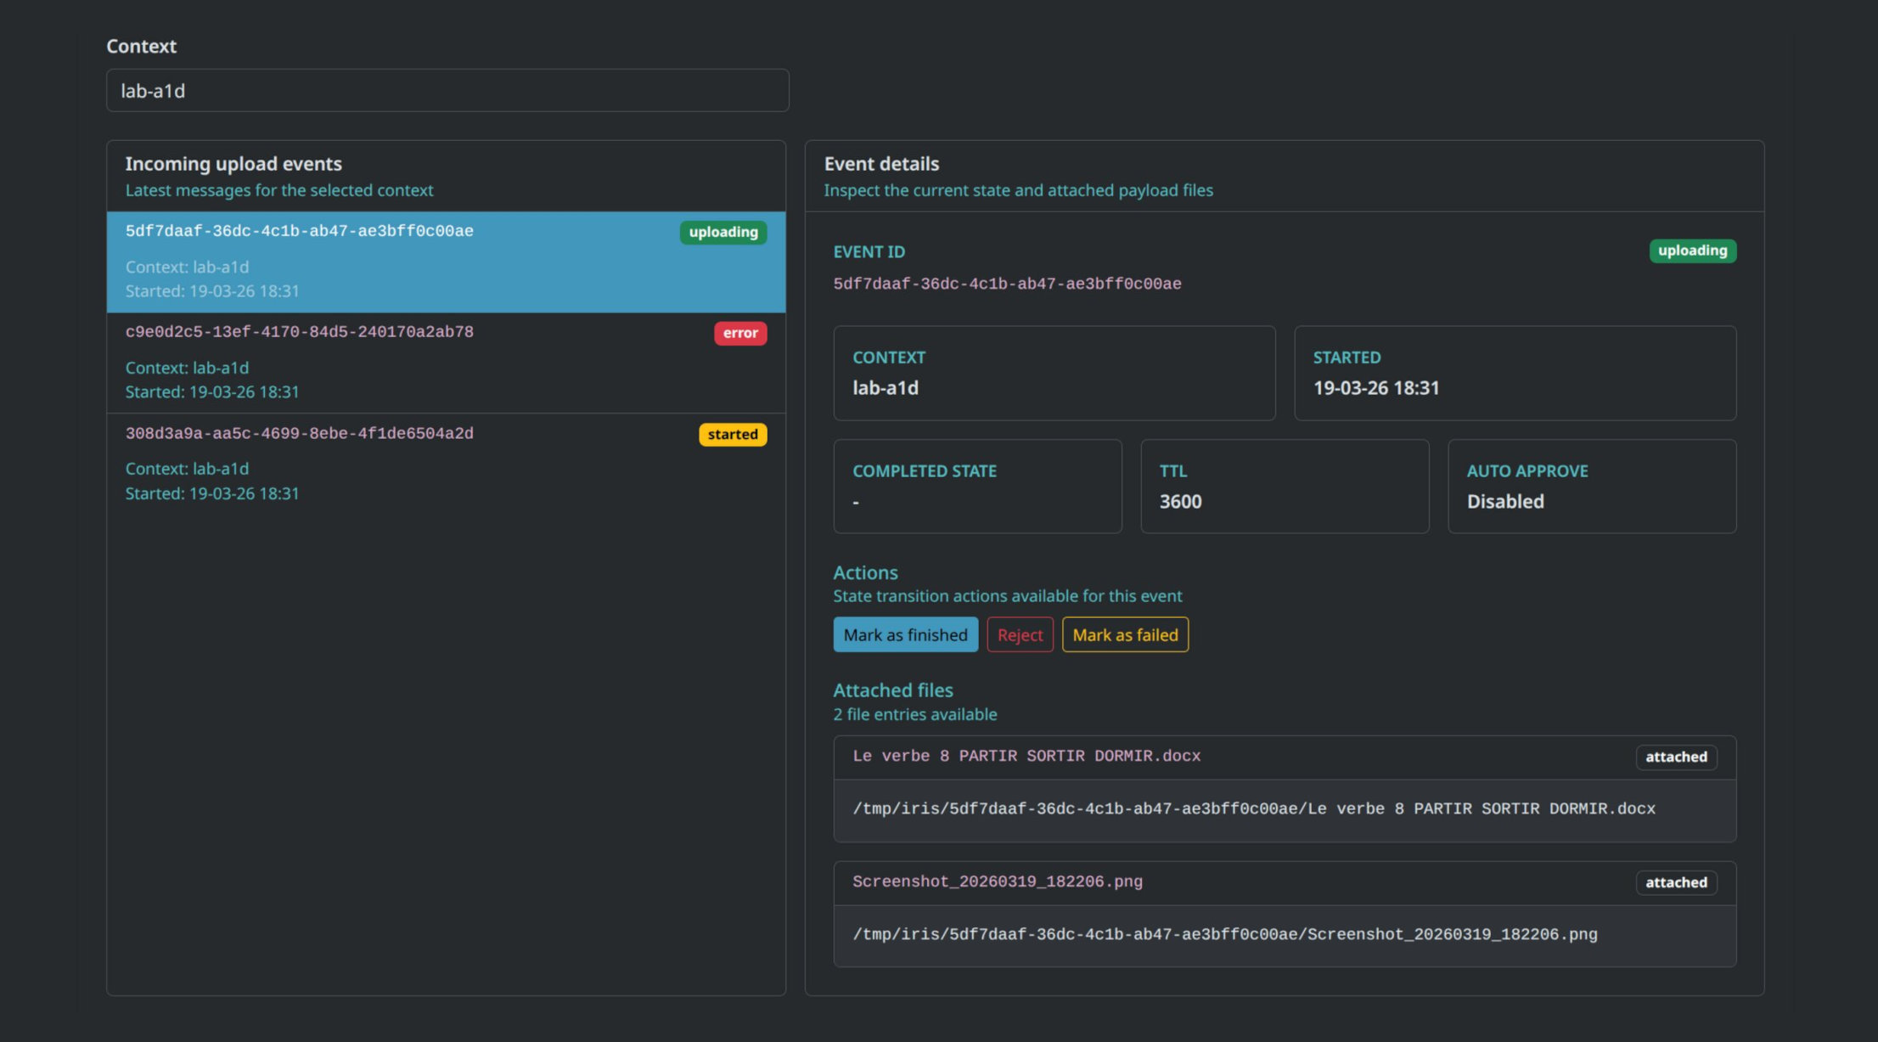This screenshot has height=1042, width=1878.
Task: Click the docx file's /tmp/iris path
Action: click(x=1253, y=809)
